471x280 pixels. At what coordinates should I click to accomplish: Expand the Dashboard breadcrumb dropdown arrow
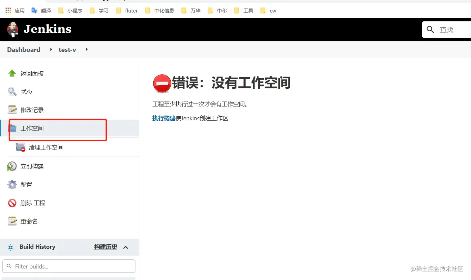(x=51, y=49)
